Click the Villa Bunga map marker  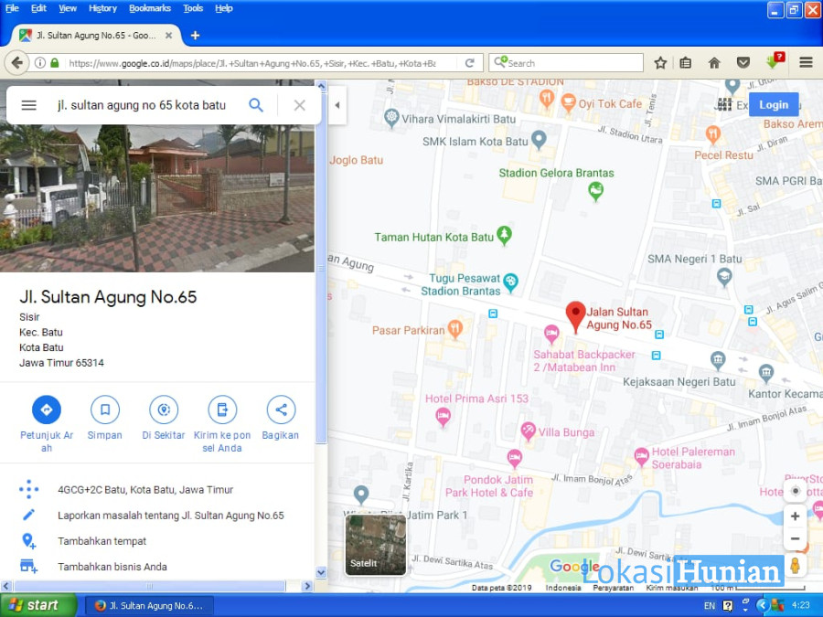[528, 431]
